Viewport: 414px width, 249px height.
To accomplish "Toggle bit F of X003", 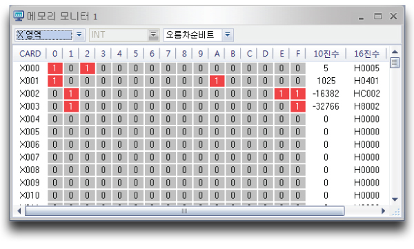I will [298, 106].
